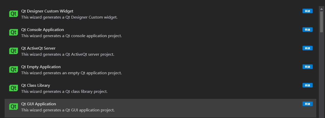Pick the Qt Empty Application template title
Image resolution: width=325 pixels, height=118 pixels.
(41, 67)
